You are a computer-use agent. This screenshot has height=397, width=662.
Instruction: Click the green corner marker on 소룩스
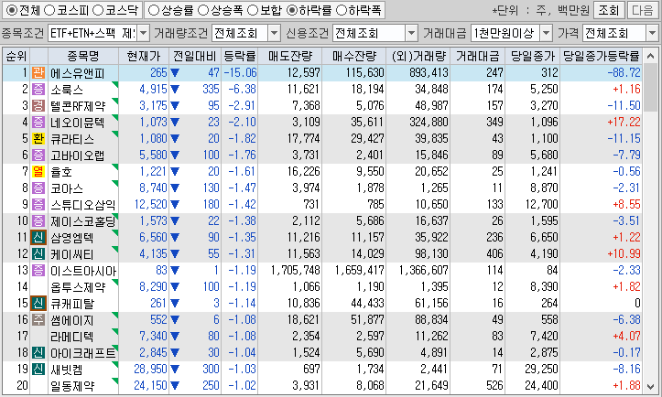(x=115, y=85)
